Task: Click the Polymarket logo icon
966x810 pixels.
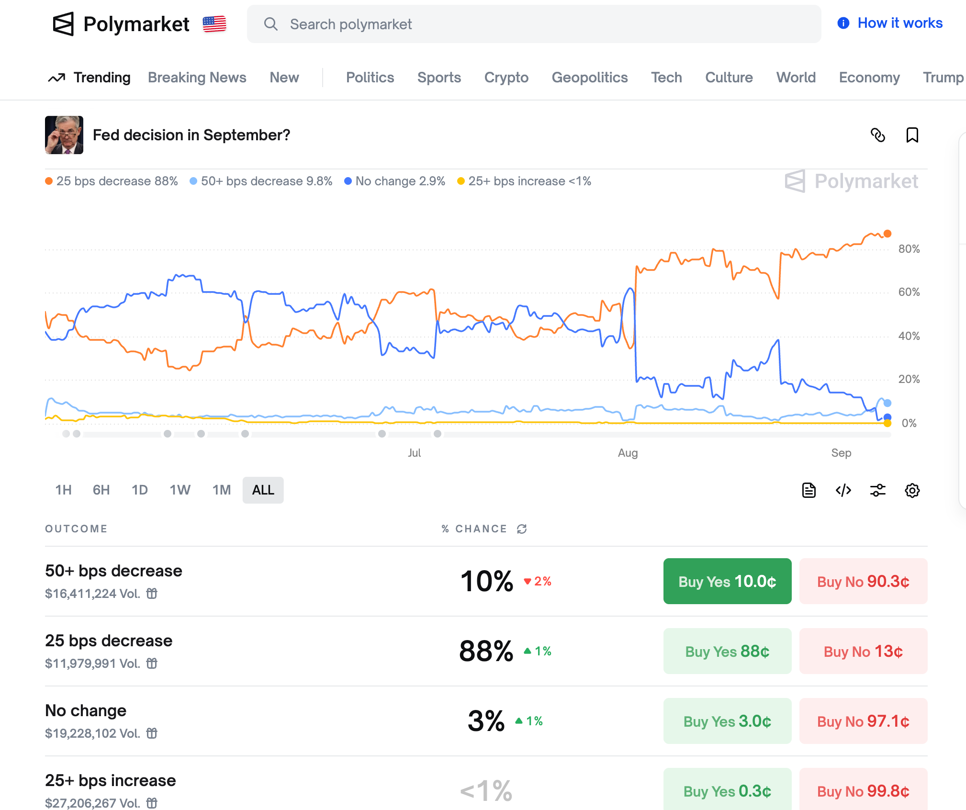Action: click(x=63, y=24)
